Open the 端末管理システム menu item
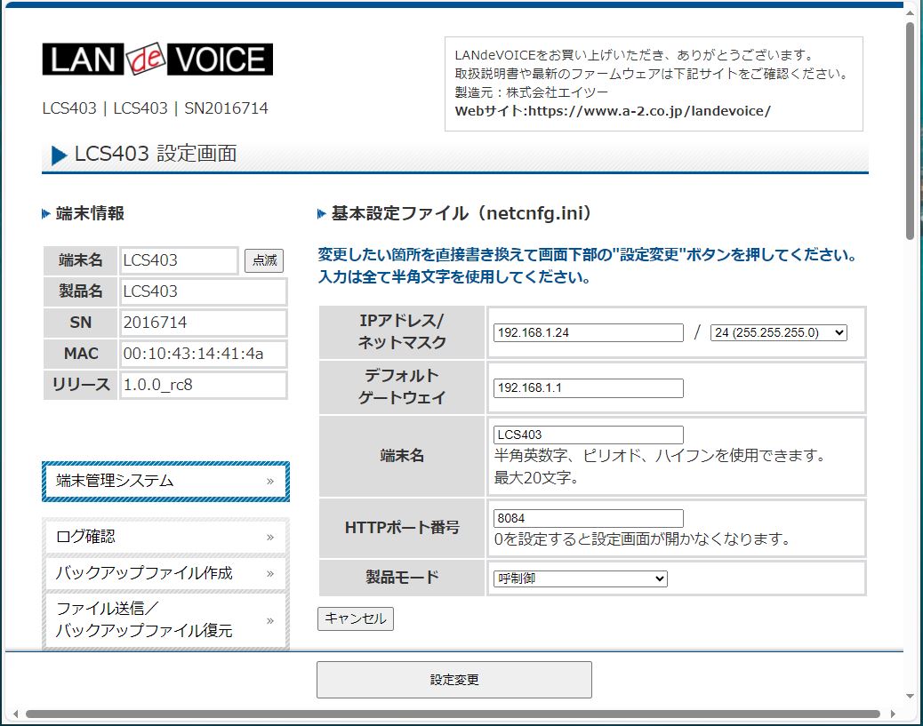 tap(165, 482)
